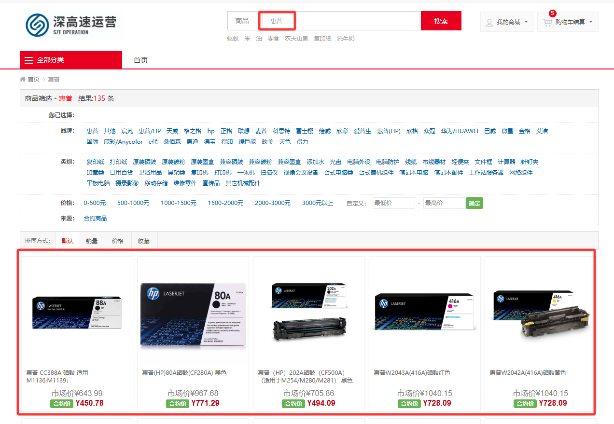Filter by brand 富士樱
Image resolution: width=614 pixels, height=424 pixels.
click(x=305, y=131)
